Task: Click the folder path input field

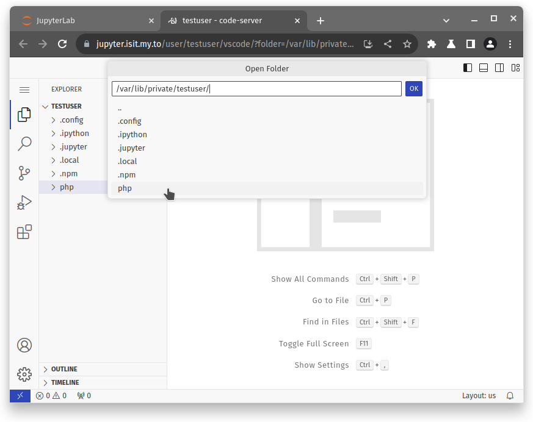Action: (x=256, y=89)
